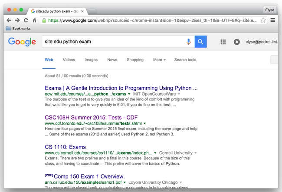Expand dropdown arrow next to anh.cs.luc.edu URL

click(x=125, y=182)
